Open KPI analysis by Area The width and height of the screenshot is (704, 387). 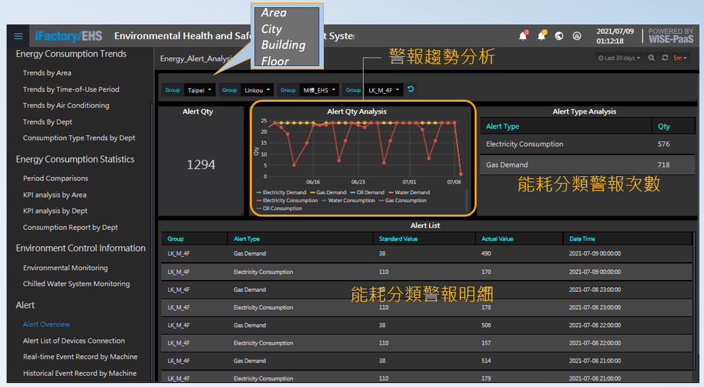click(55, 195)
